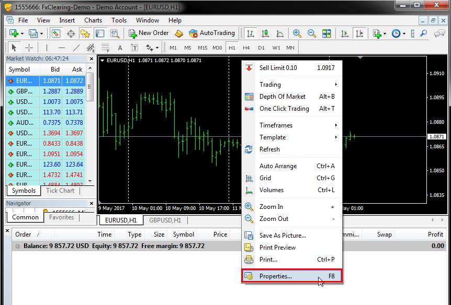Click the toolbar Zoom Out magnifier icon

pyautogui.click(x=312, y=33)
